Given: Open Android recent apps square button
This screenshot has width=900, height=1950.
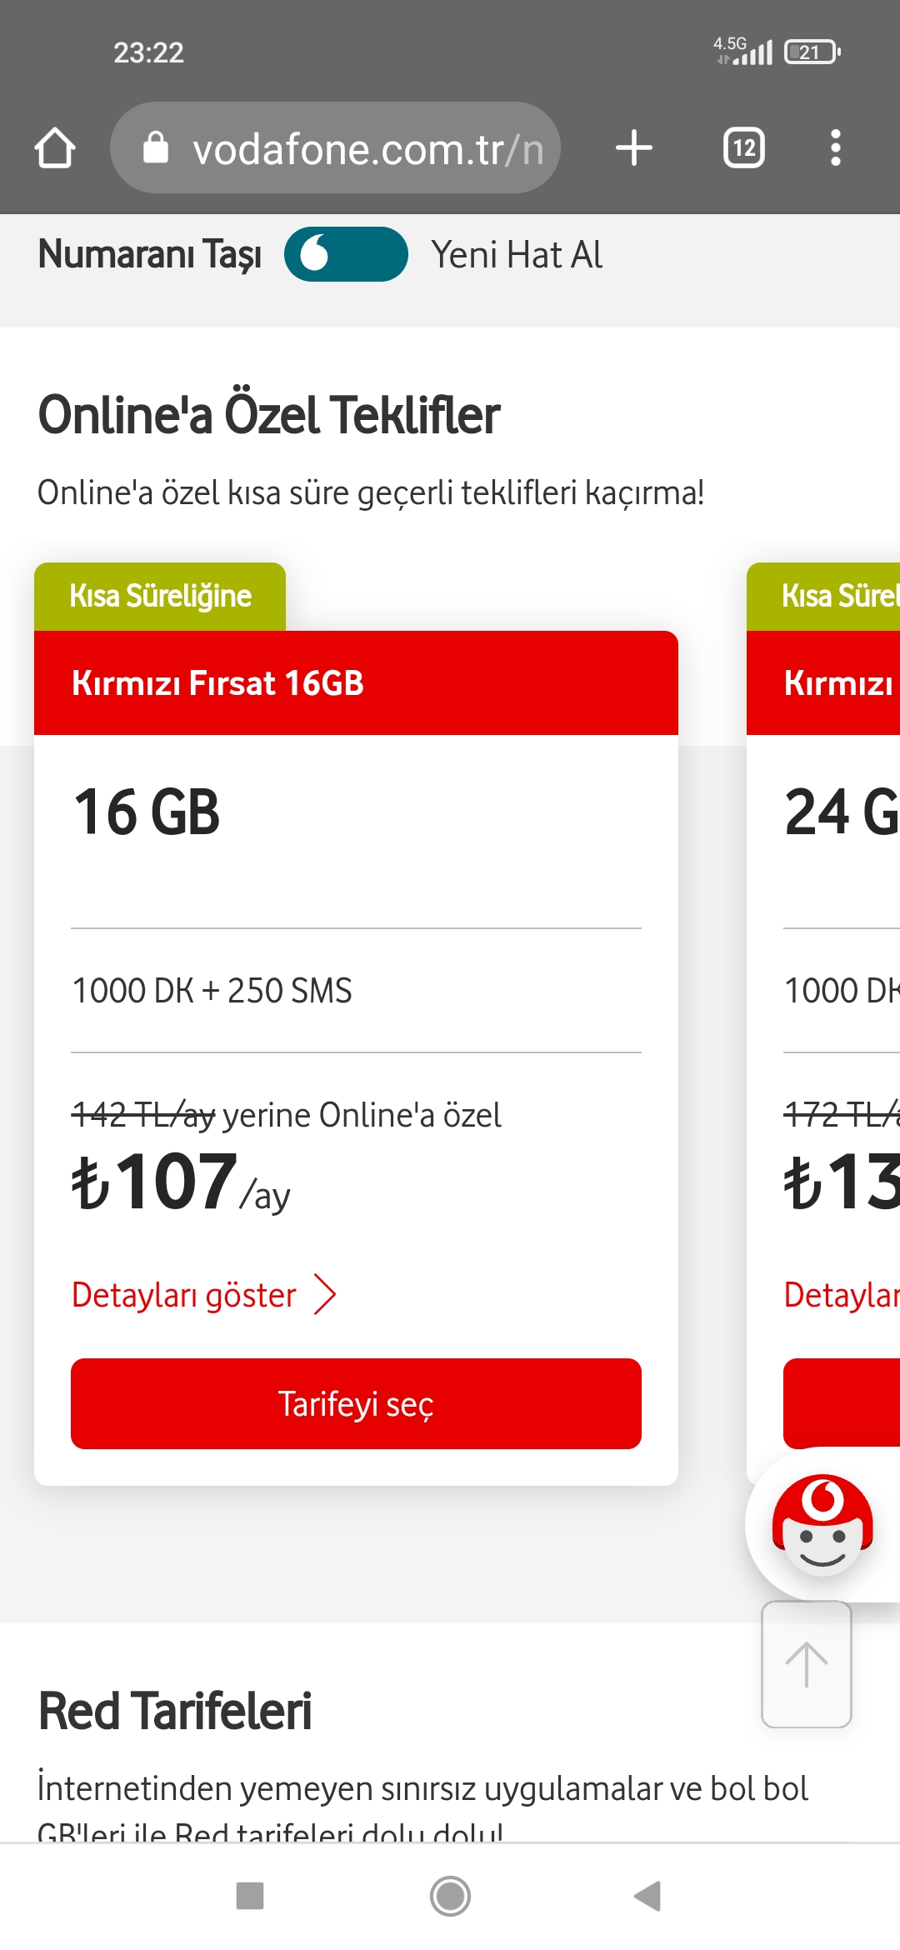Looking at the screenshot, I should pyautogui.click(x=250, y=1896).
